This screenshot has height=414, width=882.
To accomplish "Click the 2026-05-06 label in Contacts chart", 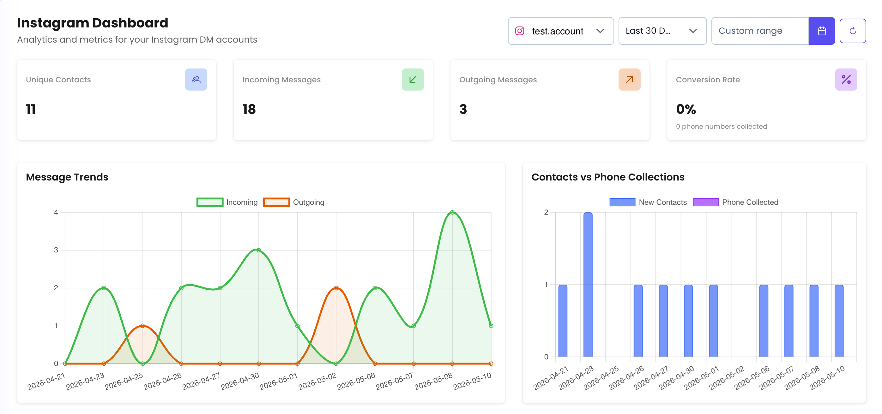I will (752, 378).
